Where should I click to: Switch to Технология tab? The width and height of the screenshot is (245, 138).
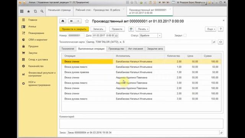tap(68, 49)
